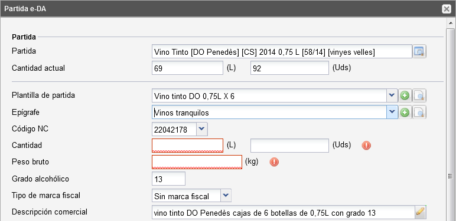
Task: Click the Grado alcohólico field
Action: coord(168,179)
